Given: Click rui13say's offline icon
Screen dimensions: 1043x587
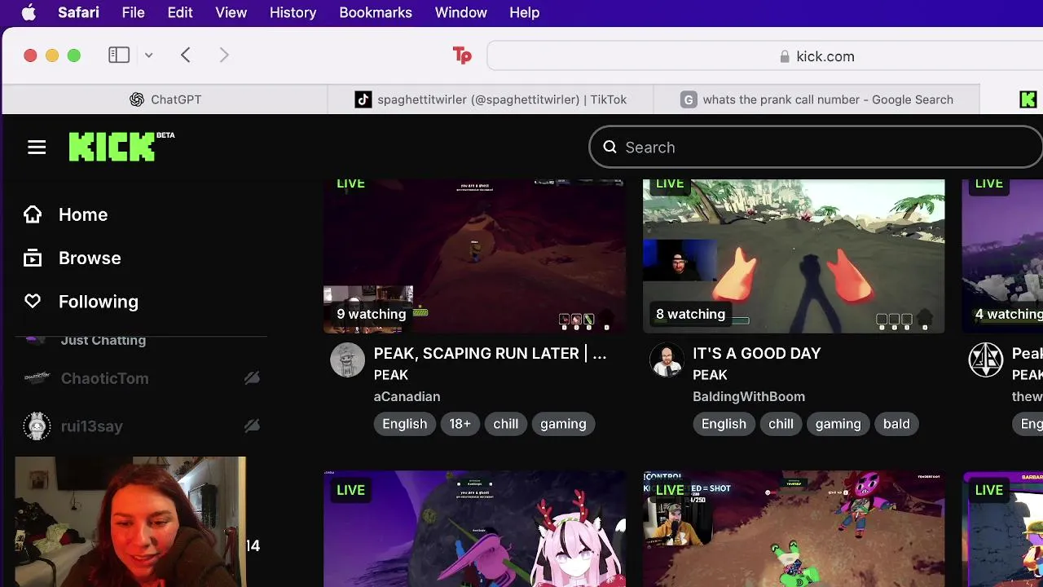Looking at the screenshot, I should 252,426.
